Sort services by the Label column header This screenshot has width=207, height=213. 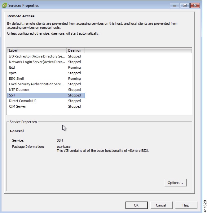[37, 50]
